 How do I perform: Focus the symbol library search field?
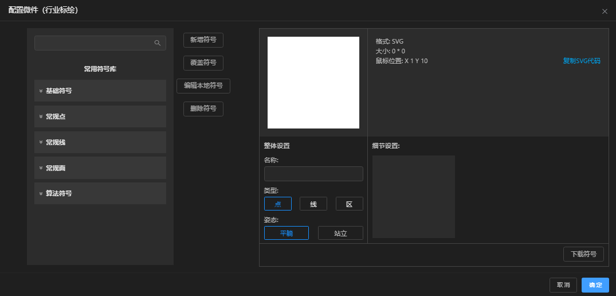[x=100, y=43]
